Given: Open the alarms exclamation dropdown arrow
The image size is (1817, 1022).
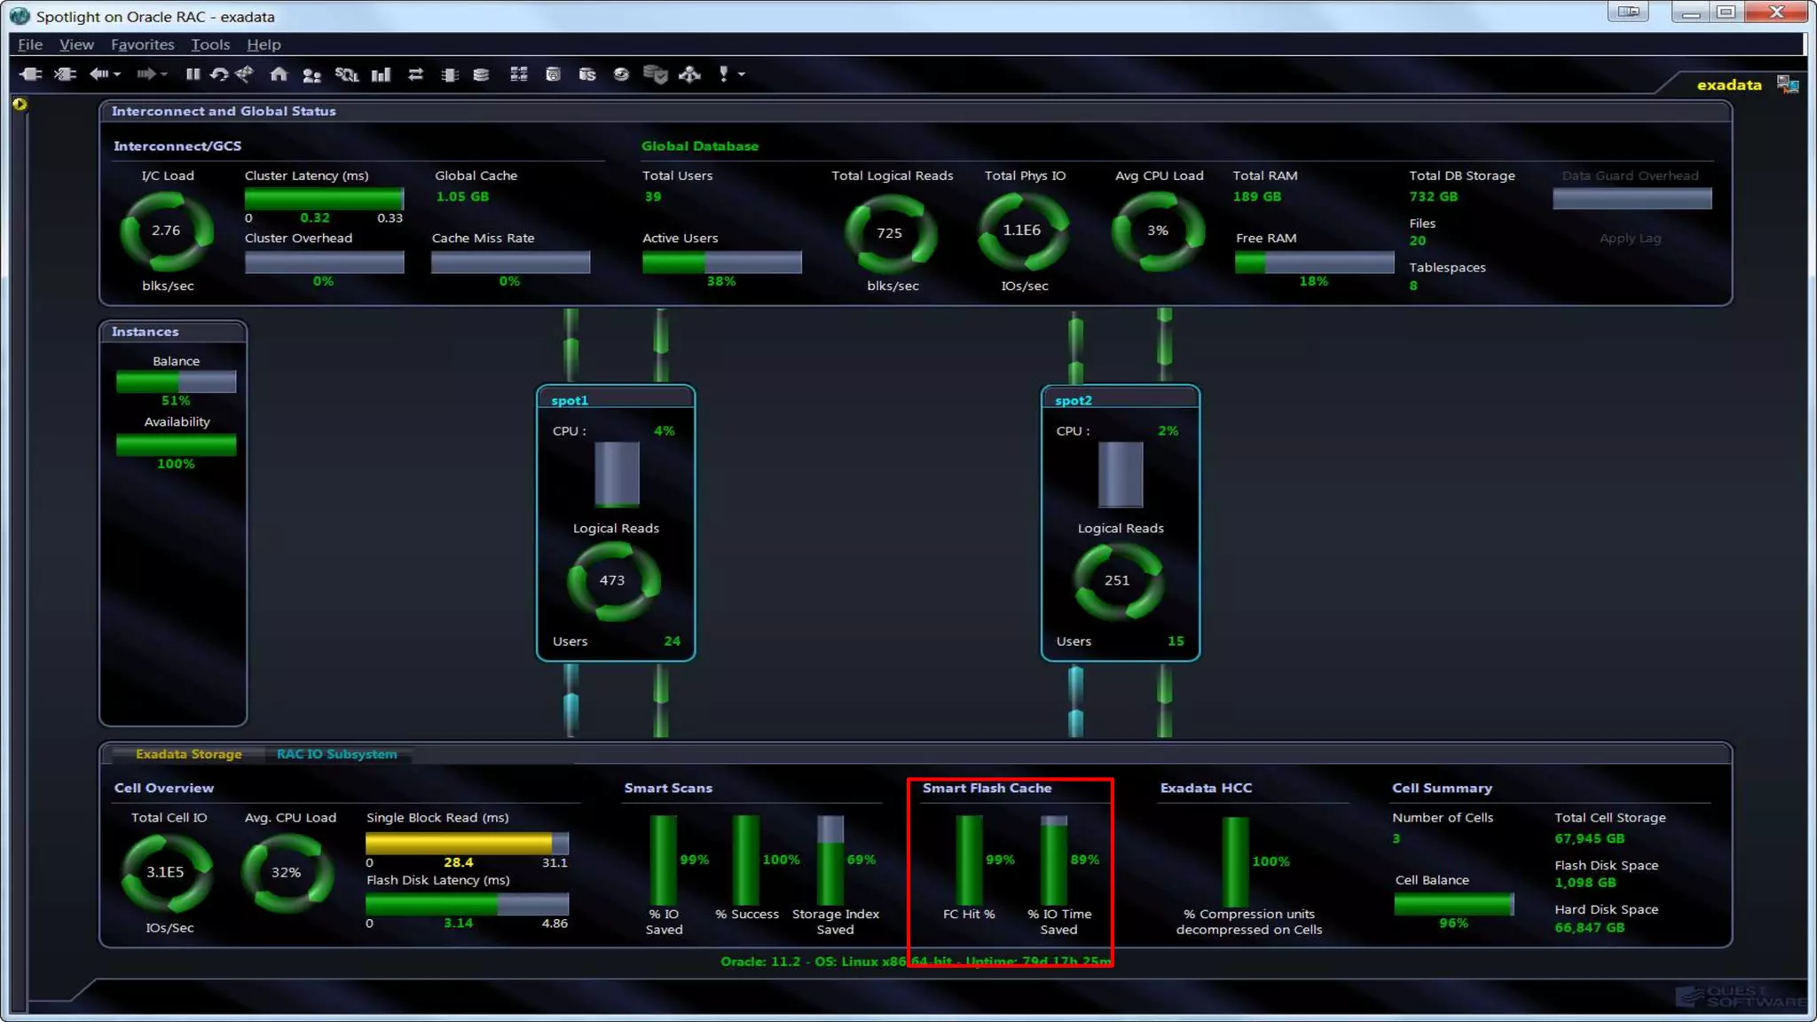Looking at the screenshot, I should [x=742, y=75].
